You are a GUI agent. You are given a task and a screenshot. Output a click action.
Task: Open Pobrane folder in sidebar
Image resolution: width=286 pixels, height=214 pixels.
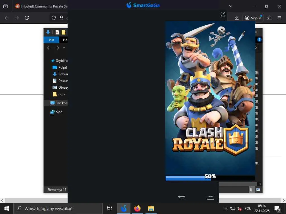pyautogui.click(x=60, y=74)
